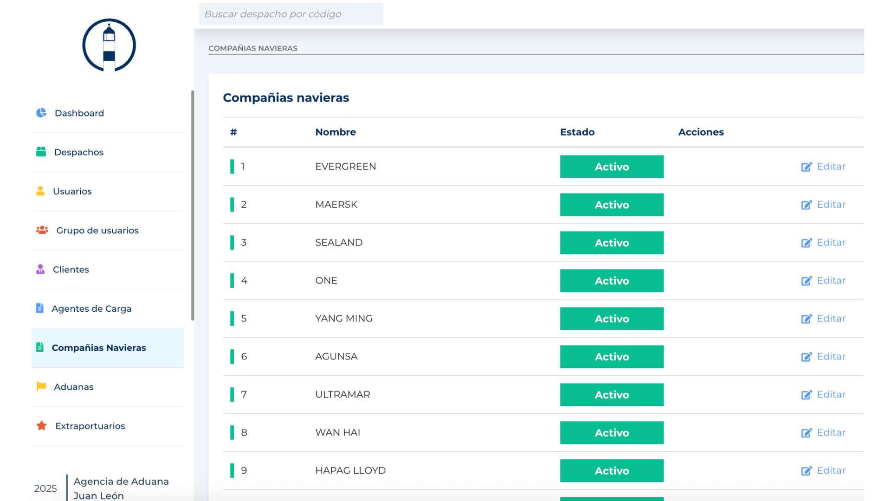Click the Activo status badge for SEALAND
This screenshot has width=891, height=501.
tap(611, 243)
